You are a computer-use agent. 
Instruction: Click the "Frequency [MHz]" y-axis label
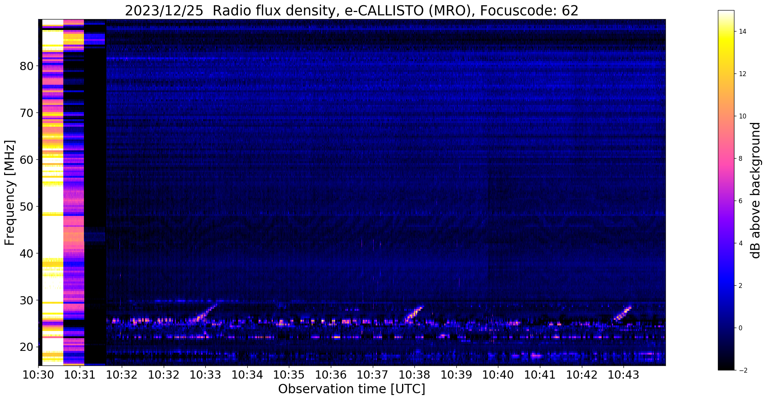[x=10, y=193]
